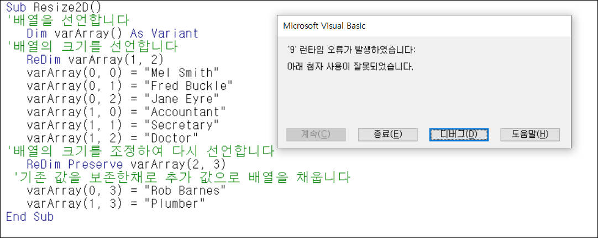Click the Microsoft Visual Basic dialog title
Screen dimensions: 598x238
click(x=324, y=26)
